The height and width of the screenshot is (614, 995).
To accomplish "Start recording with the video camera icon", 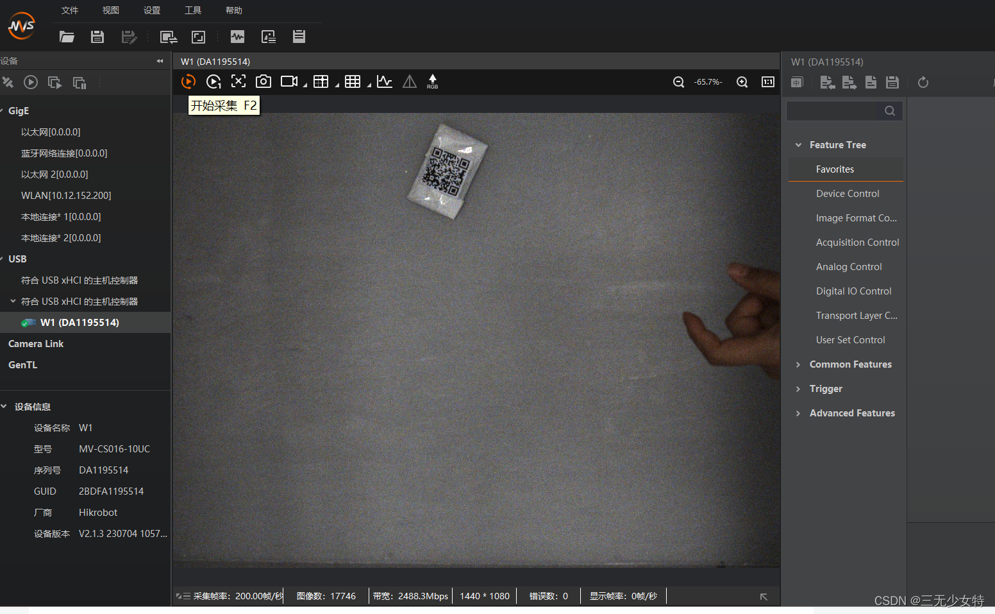I will point(289,81).
